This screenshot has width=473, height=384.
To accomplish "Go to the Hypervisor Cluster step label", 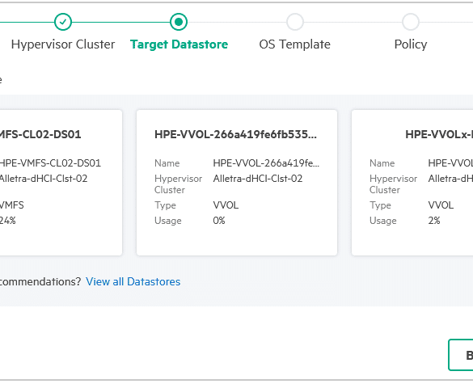I will [63, 44].
